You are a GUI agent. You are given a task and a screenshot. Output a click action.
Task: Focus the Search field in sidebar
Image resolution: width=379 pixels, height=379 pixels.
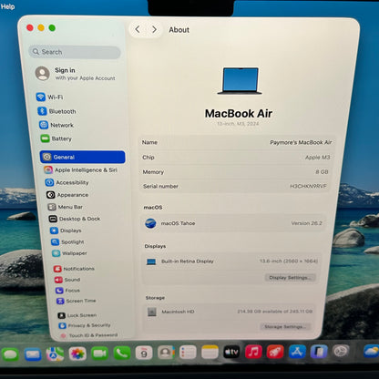(75, 52)
